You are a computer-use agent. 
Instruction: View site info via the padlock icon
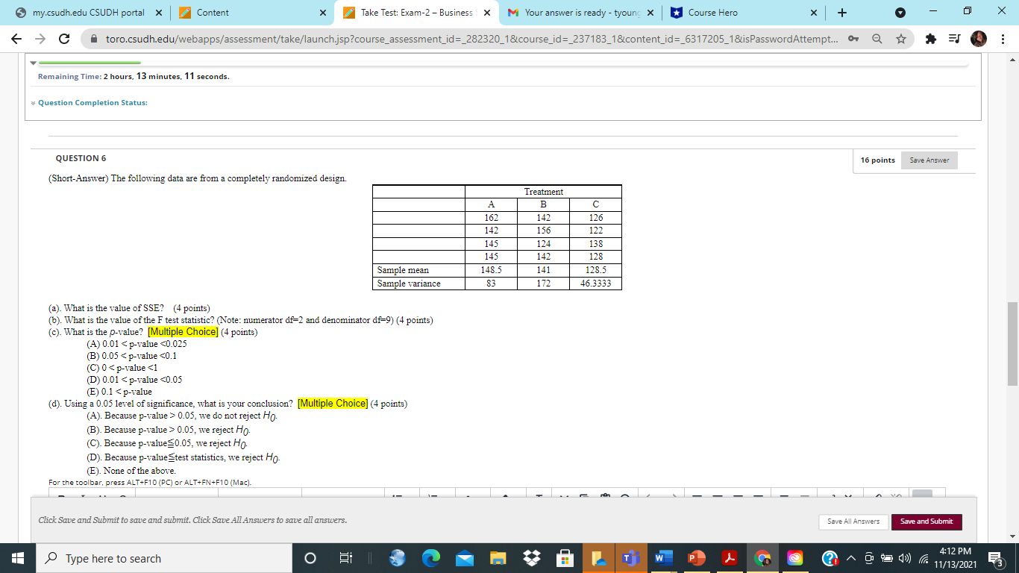(94, 38)
